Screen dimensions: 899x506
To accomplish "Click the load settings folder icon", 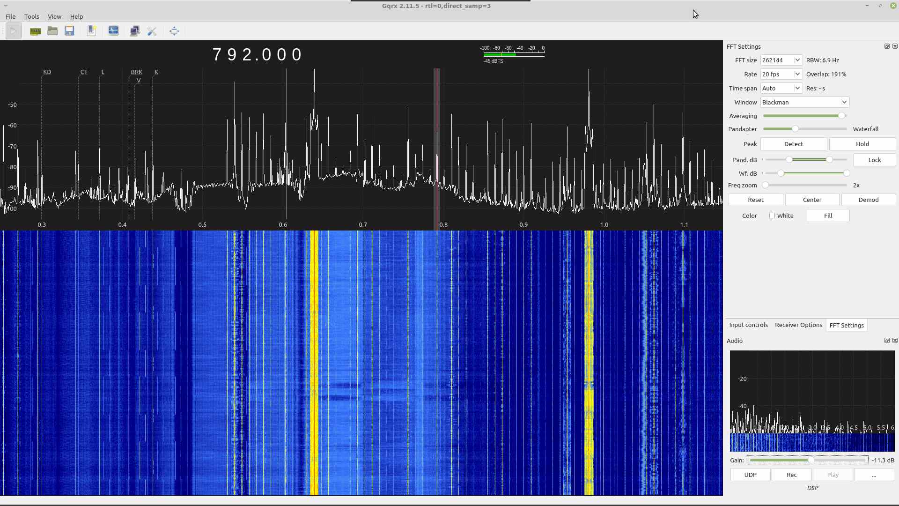I will click(x=52, y=31).
